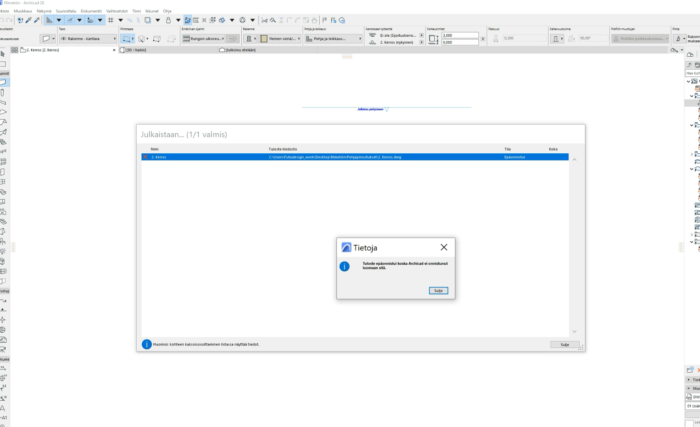Click Sulje in the publishing window

pyautogui.click(x=565, y=345)
